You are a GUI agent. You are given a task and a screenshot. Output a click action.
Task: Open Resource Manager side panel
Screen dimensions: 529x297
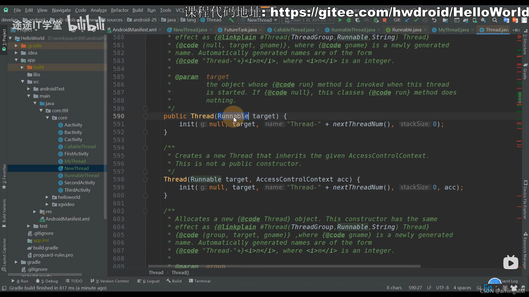(x=525, y=251)
